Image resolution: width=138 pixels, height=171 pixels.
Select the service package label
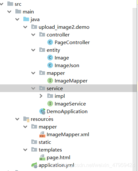[55, 89]
